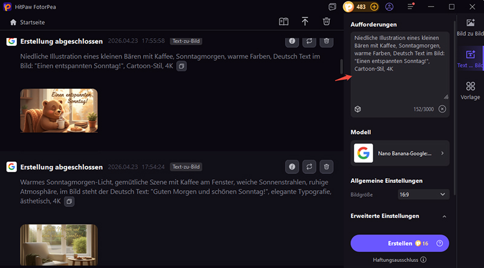The height and width of the screenshot is (268, 484).
Task: Click the top toolbar trash icon
Action: click(x=327, y=22)
